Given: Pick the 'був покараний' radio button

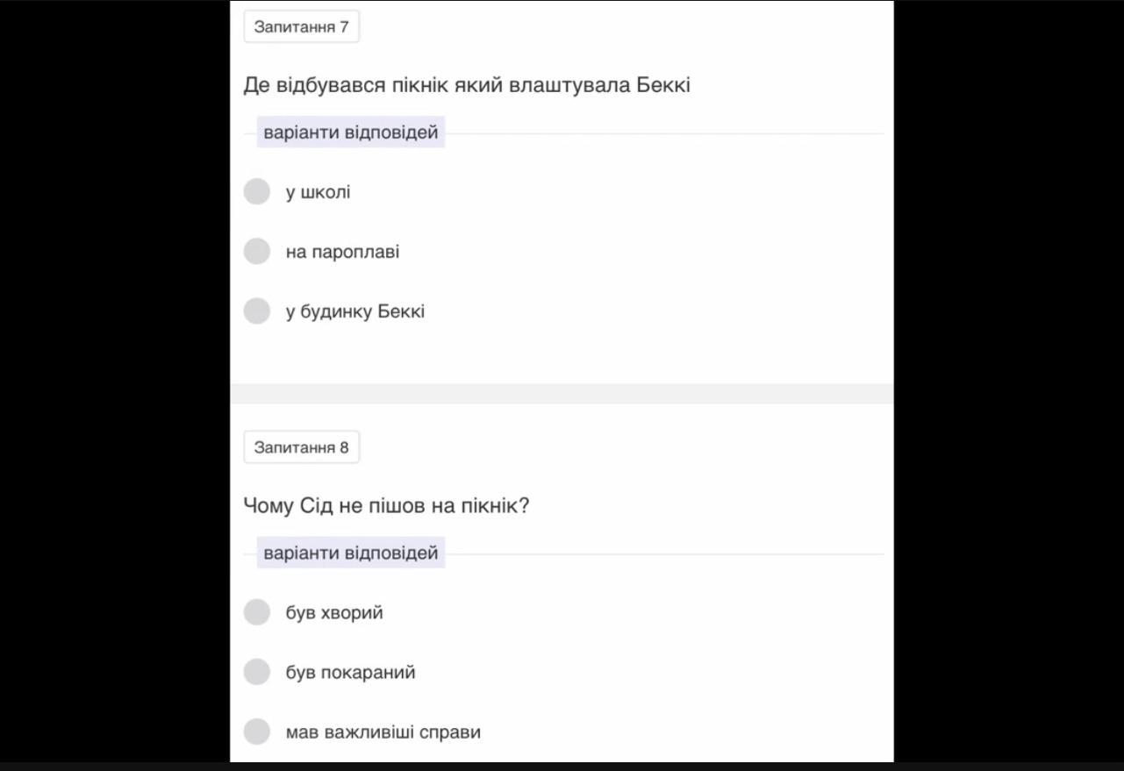Looking at the screenshot, I should click(x=256, y=672).
